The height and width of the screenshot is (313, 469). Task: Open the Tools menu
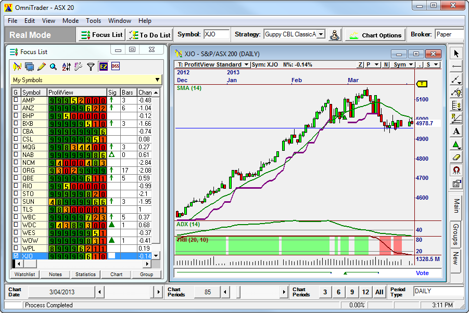click(94, 21)
